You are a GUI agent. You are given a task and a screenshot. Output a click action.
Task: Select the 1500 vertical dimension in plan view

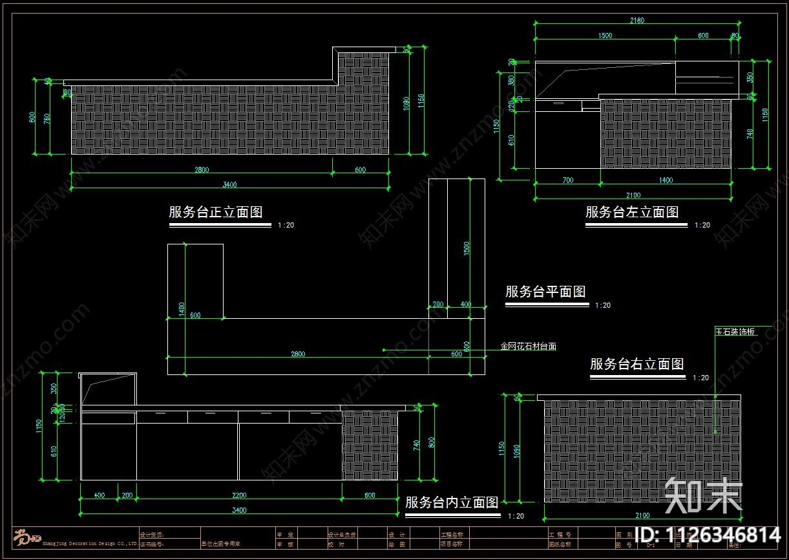[x=467, y=250]
